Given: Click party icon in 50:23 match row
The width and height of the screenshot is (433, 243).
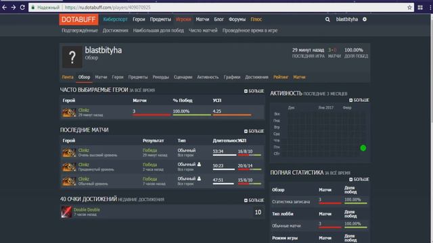Looking at the screenshot, I should [x=199, y=164].
